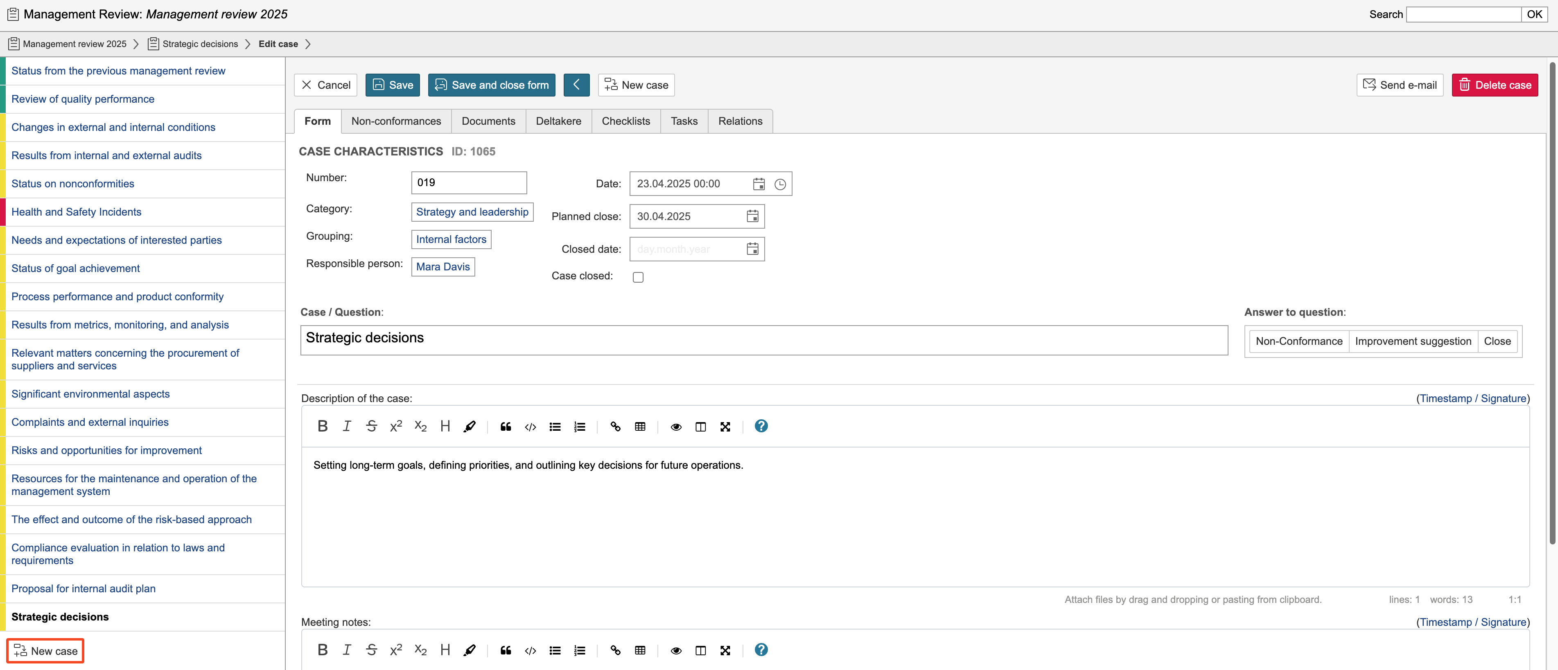Open calendar picker for Planned close
1558x670 pixels.
[x=752, y=216]
